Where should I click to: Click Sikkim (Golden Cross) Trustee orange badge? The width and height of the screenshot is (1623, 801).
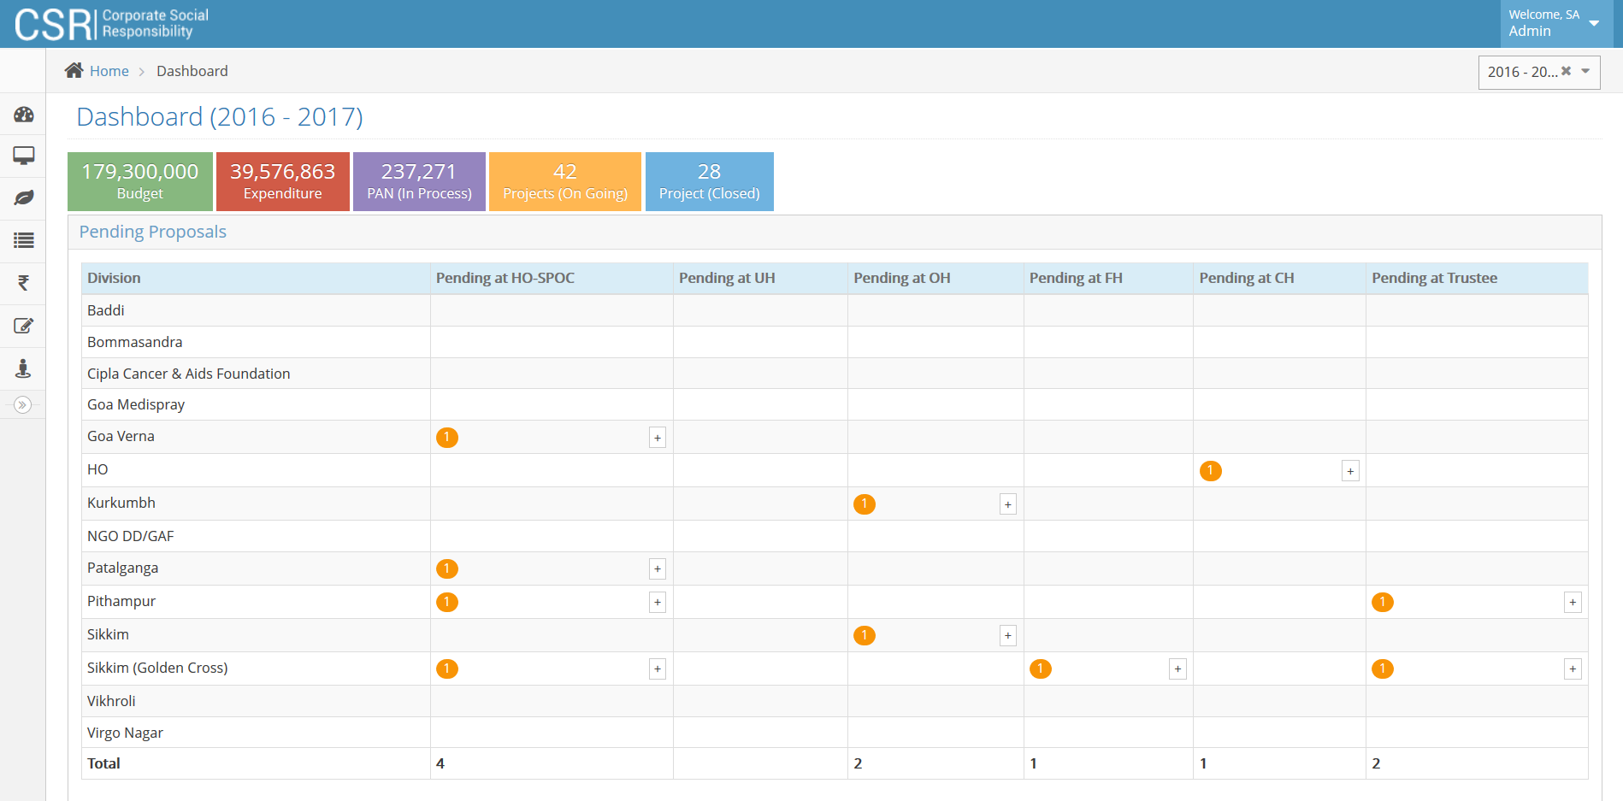point(1383,668)
